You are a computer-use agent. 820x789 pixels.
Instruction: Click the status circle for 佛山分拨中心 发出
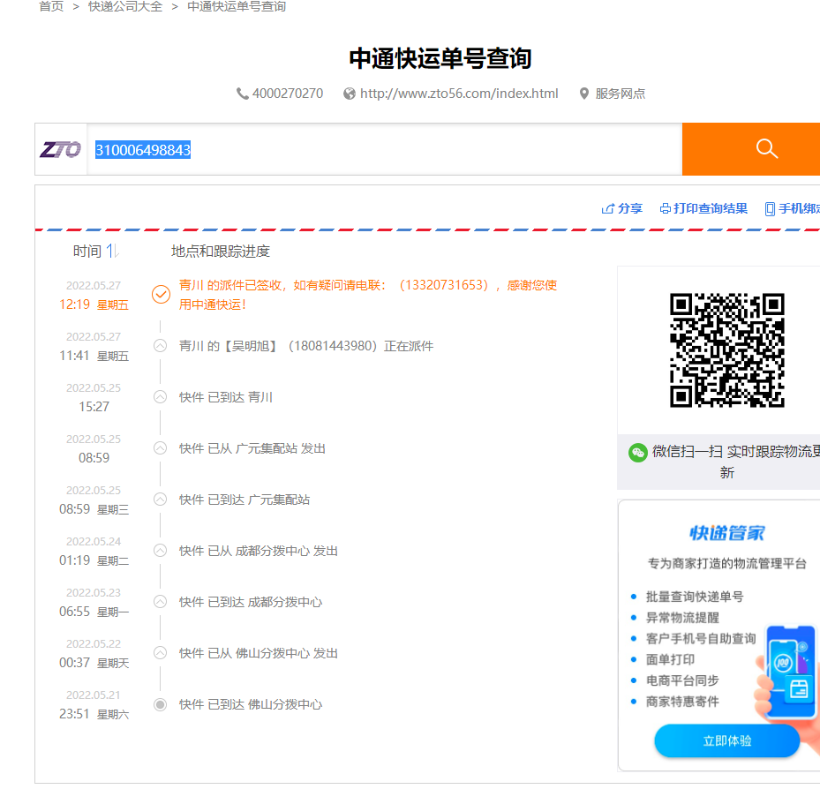coord(160,653)
